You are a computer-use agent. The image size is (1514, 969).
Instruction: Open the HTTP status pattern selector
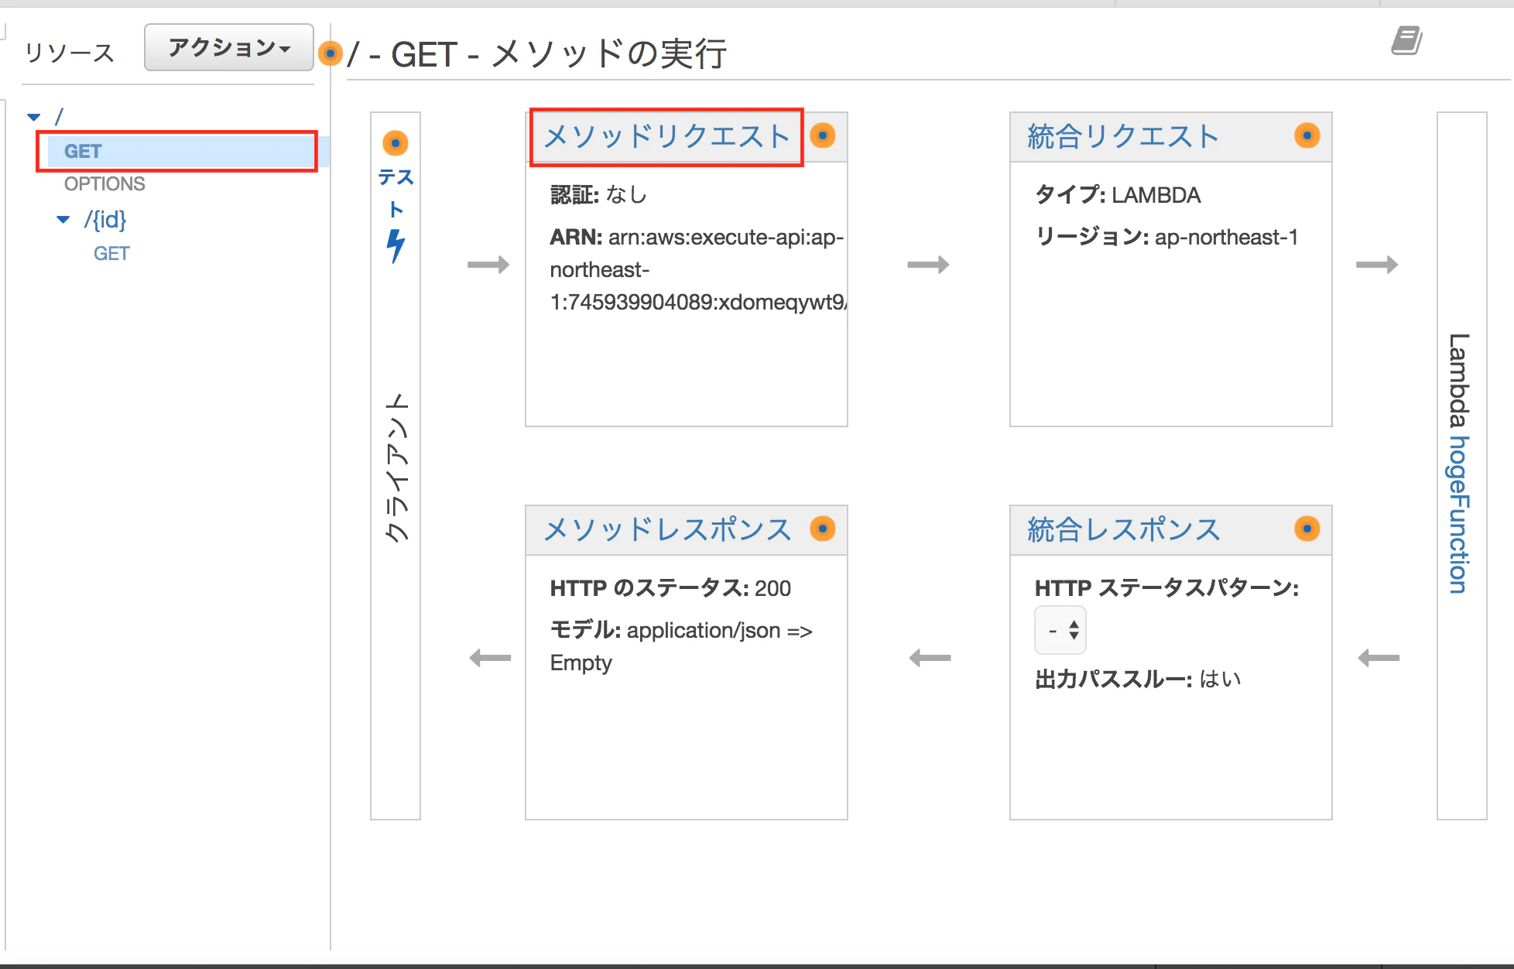(x=1060, y=630)
